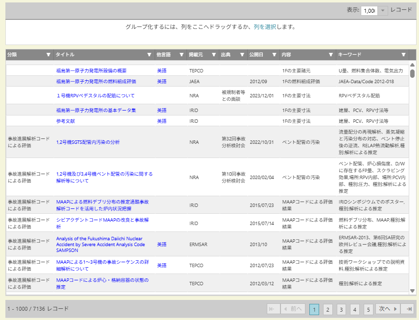Open Analysis of the Fukushima Daiichi link
The height and width of the screenshot is (320, 419).
coord(100,245)
